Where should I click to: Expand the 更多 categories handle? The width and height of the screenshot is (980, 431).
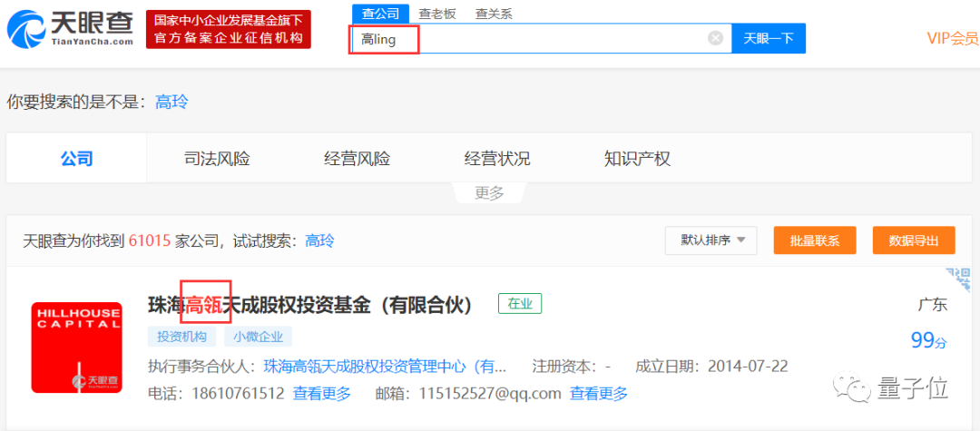[x=489, y=193]
